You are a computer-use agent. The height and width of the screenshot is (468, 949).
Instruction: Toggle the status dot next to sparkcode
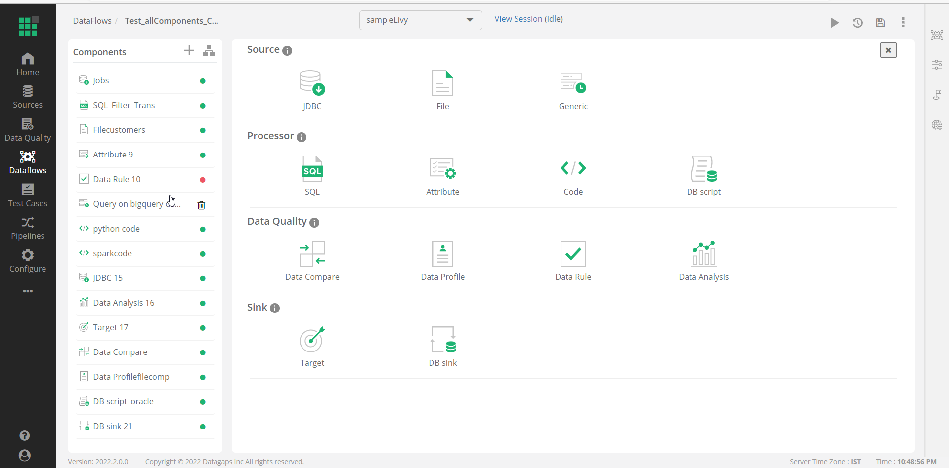point(202,254)
